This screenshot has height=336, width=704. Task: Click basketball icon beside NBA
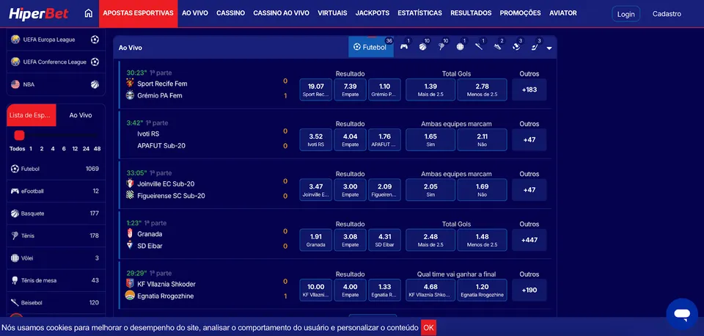[95, 84]
